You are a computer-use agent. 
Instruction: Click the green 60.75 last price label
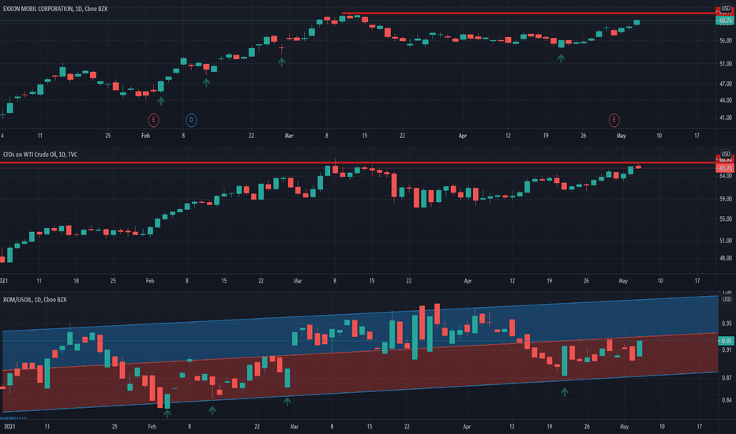click(725, 21)
